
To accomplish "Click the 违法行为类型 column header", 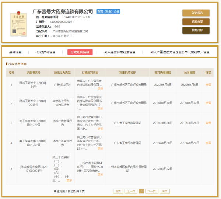I will click(x=62, y=73).
